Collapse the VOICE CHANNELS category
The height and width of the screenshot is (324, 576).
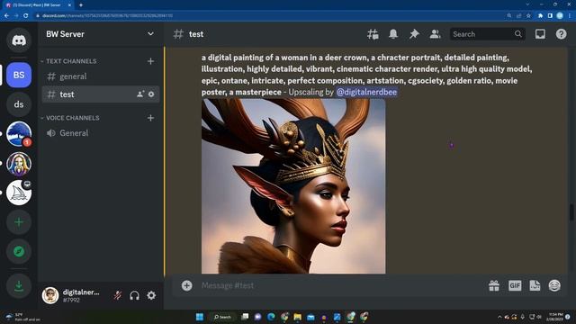(70, 118)
